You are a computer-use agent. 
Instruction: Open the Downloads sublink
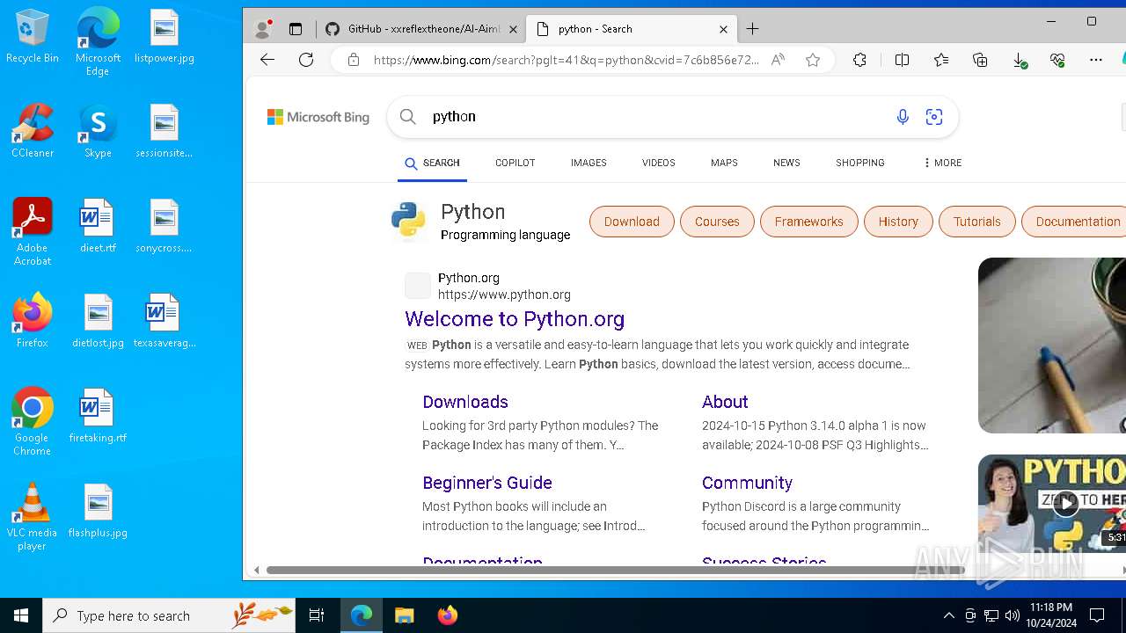[465, 402]
